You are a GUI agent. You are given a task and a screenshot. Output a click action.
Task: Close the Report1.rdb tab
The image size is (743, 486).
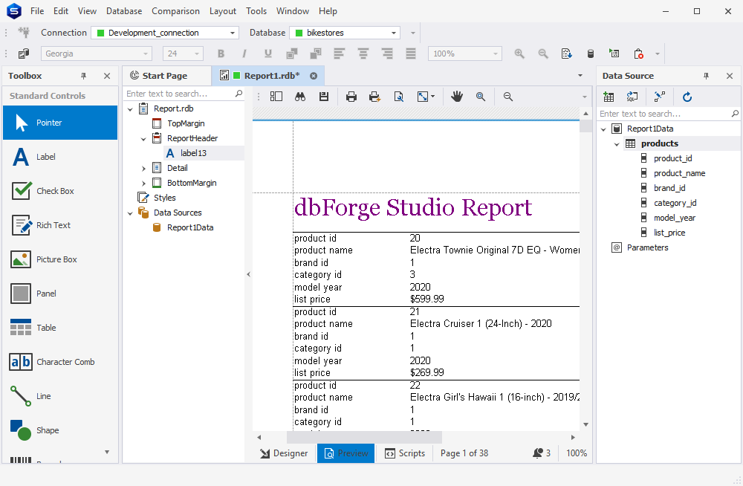314,76
